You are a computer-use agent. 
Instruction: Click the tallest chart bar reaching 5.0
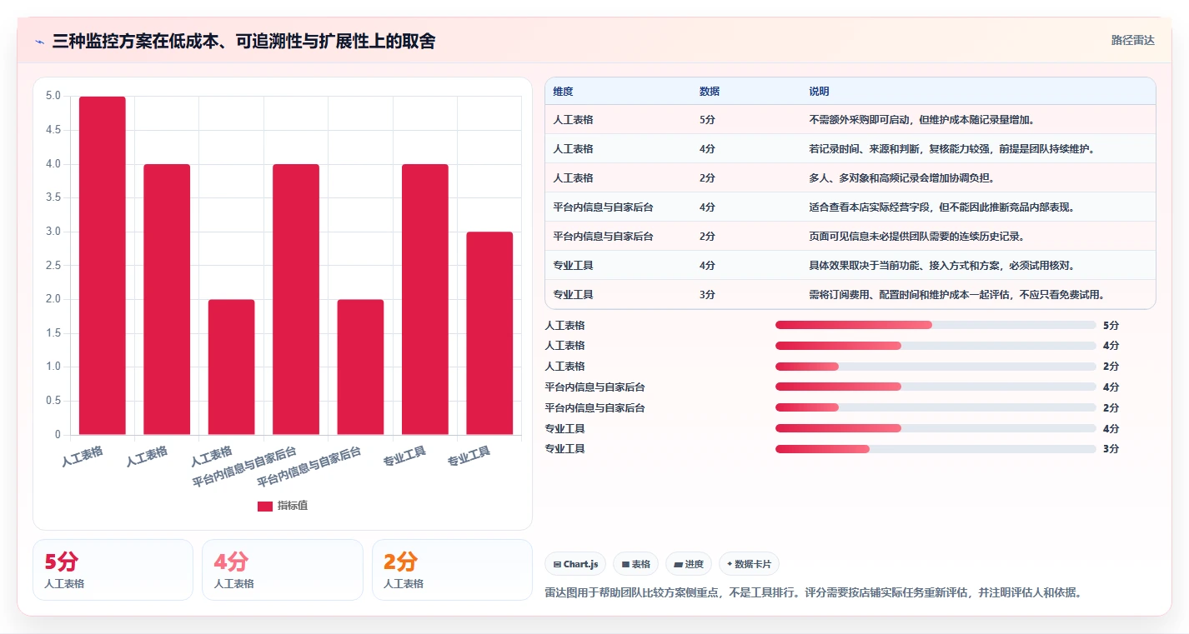tap(103, 266)
